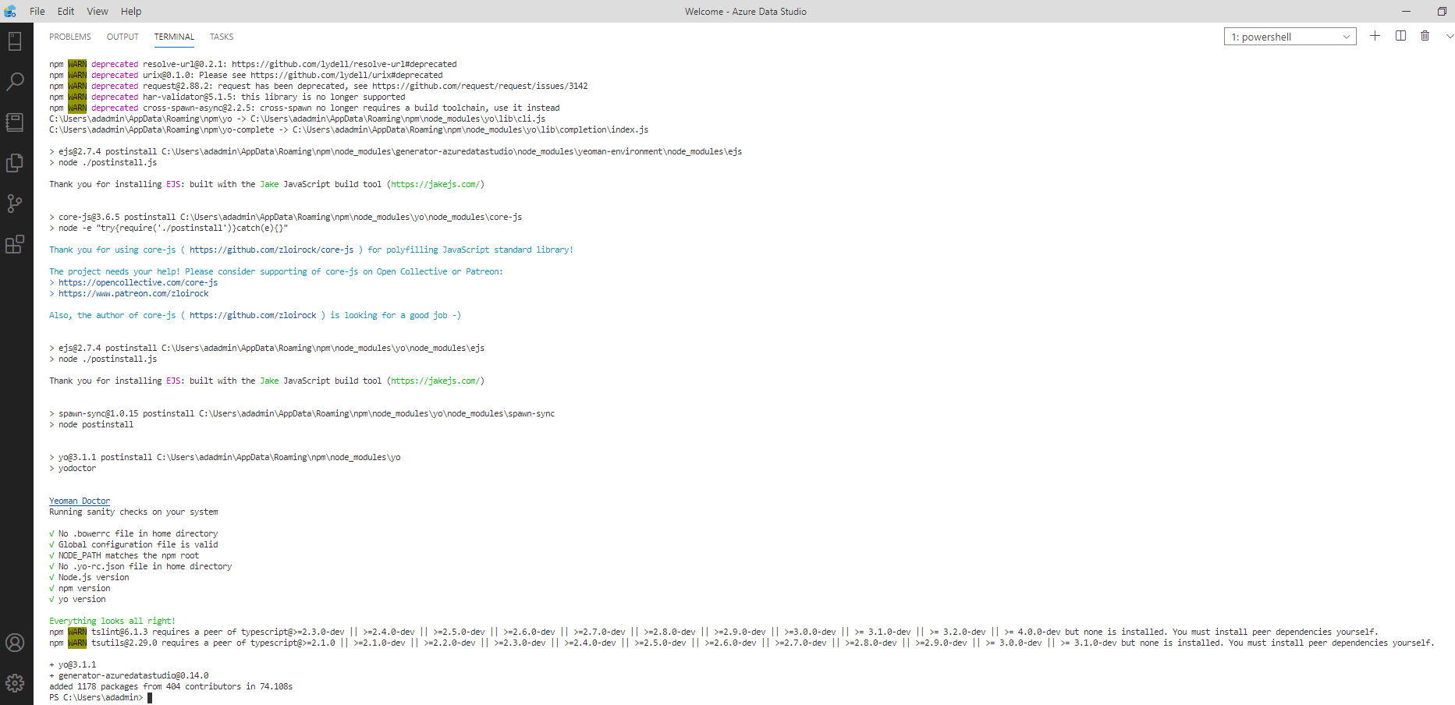Image resolution: width=1455 pixels, height=705 pixels.
Task: Select the TERMINAL panel tab
Action: [x=174, y=37]
